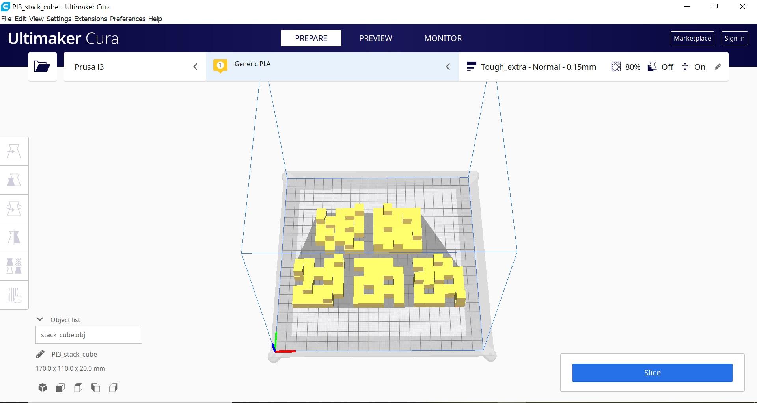The image size is (757, 403).
Task: Switch to left side view icon
Action: 96,388
